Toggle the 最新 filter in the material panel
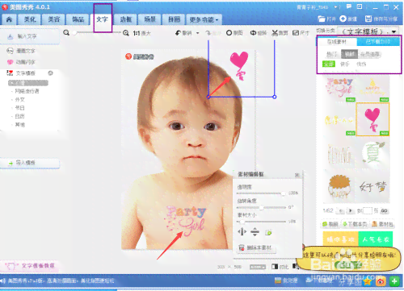This screenshot has height=291, width=404. (349, 54)
